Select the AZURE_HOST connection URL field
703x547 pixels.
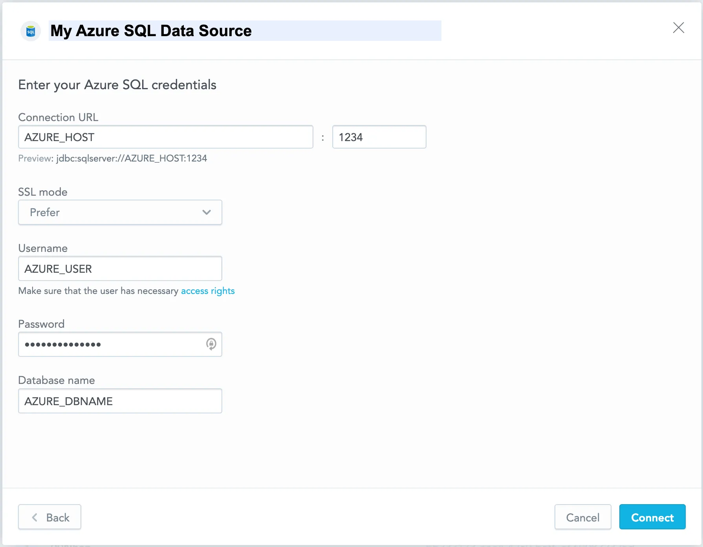165,137
